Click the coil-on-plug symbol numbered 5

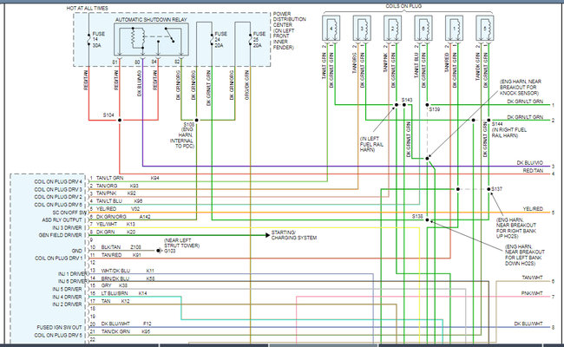pyautogui.click(x=485, y=28)
